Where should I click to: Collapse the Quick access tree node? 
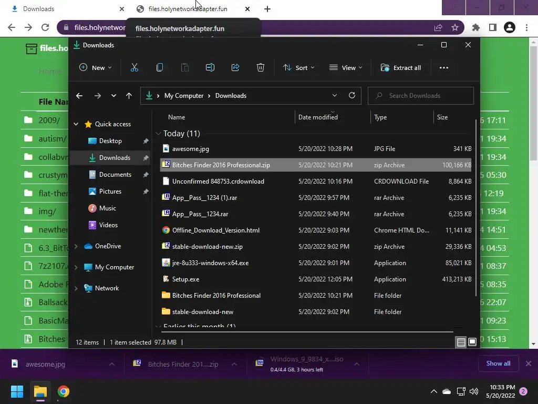[x=76, y=124]
